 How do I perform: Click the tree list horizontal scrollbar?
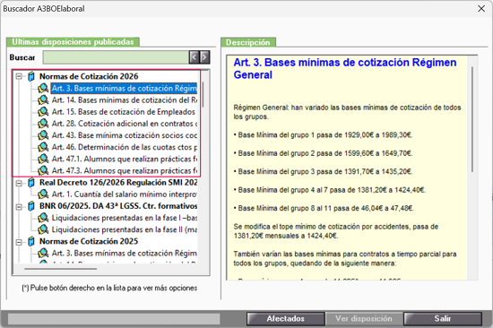click(61, 269)
